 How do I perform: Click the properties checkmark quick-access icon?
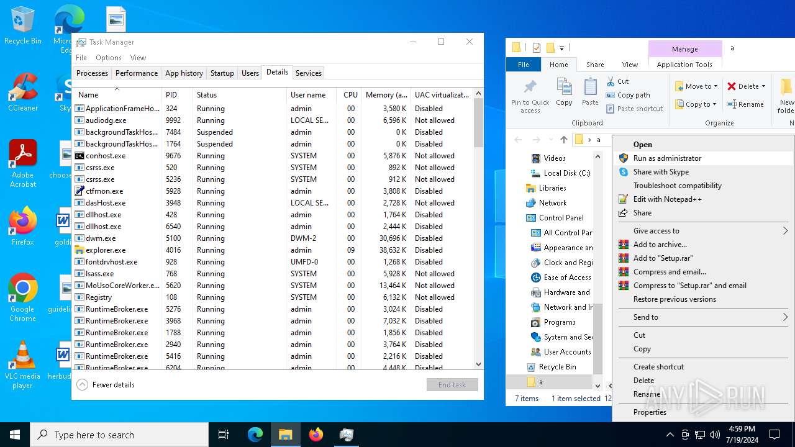[x=537, y=48]
